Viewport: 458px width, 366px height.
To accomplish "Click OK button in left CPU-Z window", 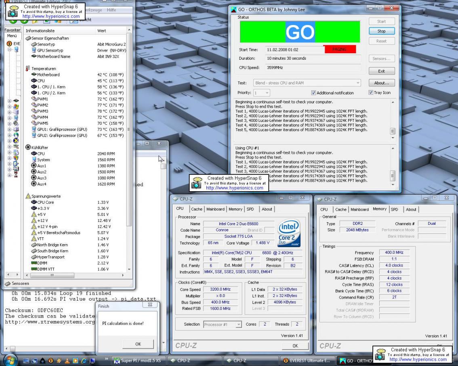I will (x=295, y=345).
